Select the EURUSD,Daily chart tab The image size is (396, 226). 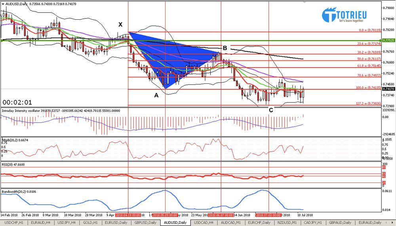116,222
